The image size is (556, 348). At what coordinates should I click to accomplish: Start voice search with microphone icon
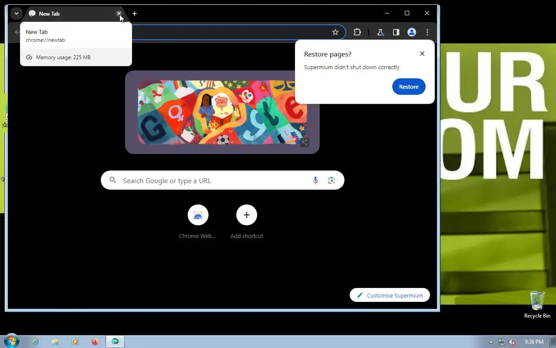point(316,180)
